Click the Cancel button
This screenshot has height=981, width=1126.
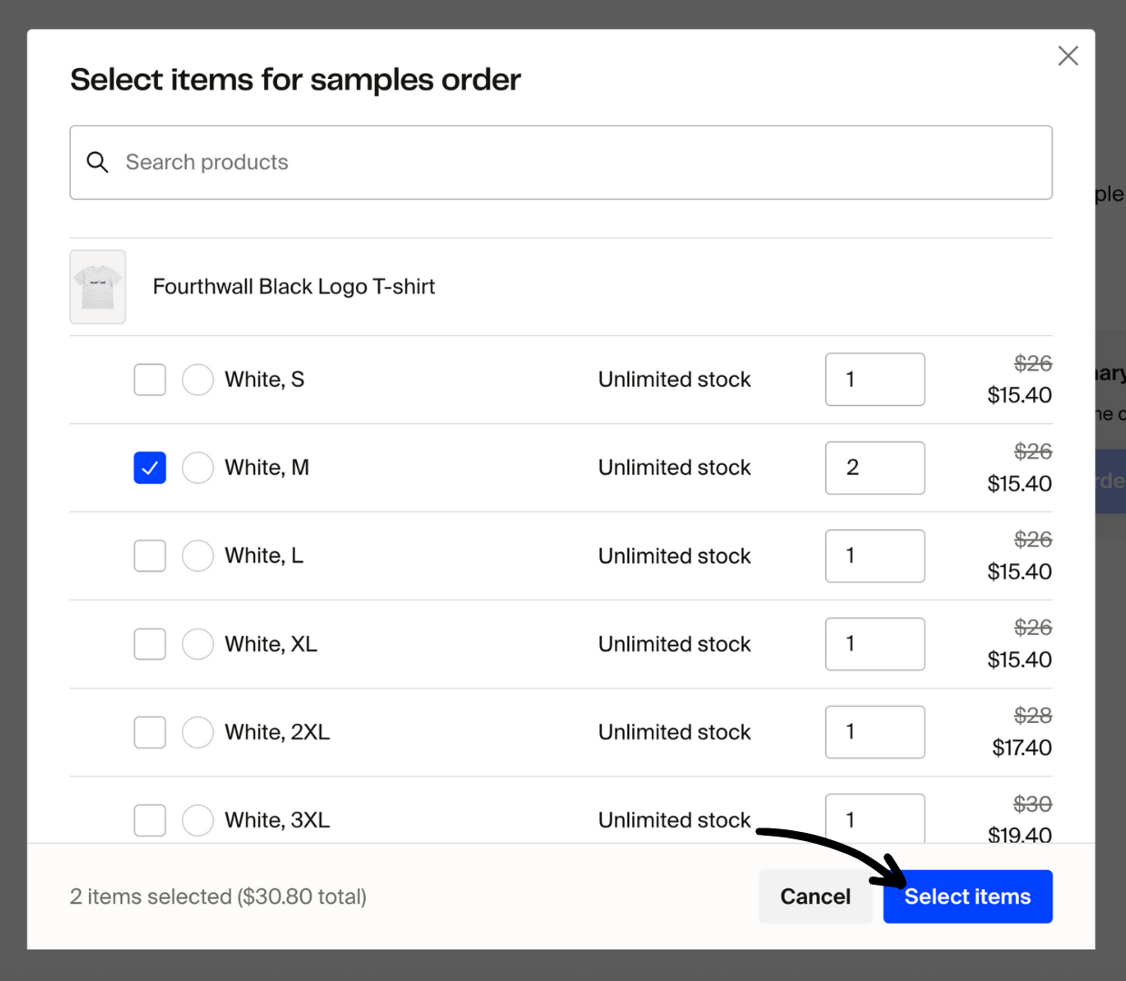click(815, 897)
